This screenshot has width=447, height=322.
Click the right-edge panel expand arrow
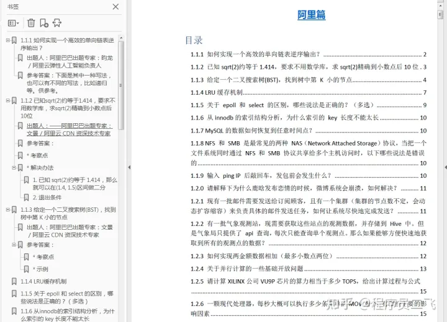click(x=446, y=167)
